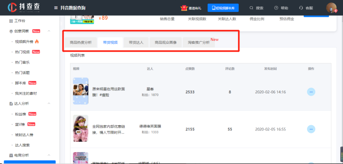Click the 发布时间 column header
Image resolution: width=343 pixels, height=164 pixels.
(270, 69)
